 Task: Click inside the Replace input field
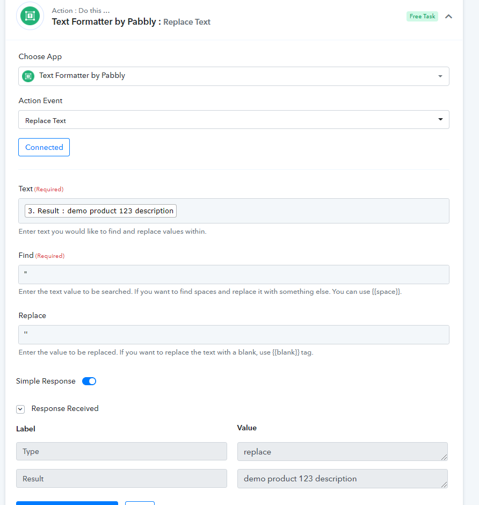coord(234,335)
